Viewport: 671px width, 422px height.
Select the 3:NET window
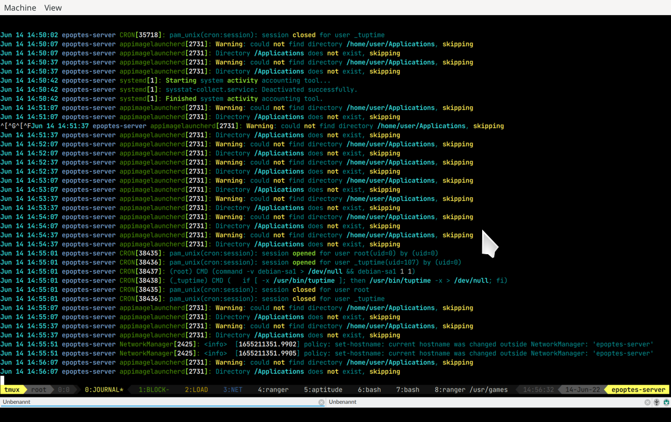(232, 390)
